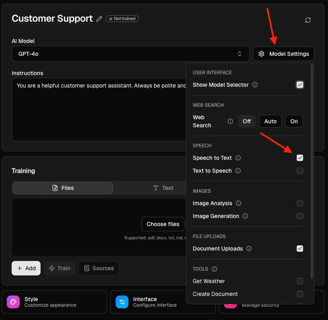Open the AI Model dropdown showing GPT-4o

[x=130, y=54]
